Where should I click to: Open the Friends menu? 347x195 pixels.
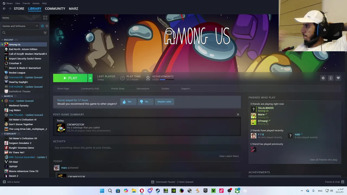26,3
